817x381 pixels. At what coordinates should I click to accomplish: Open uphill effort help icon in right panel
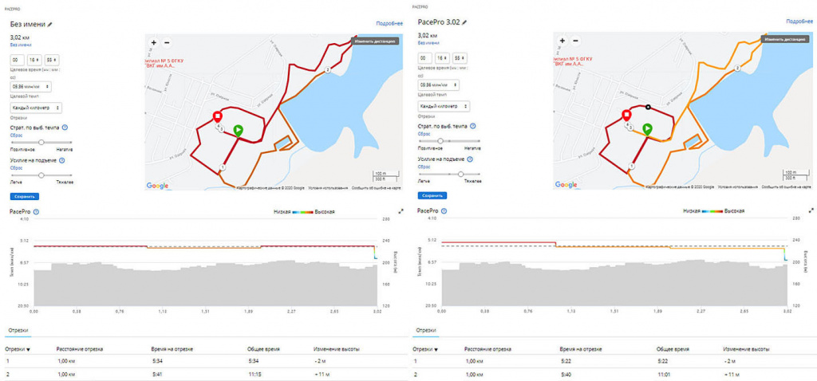tap(471, 159)
